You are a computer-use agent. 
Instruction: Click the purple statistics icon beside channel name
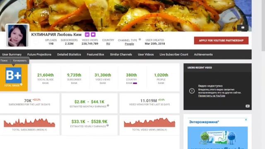tap(87, 34)
